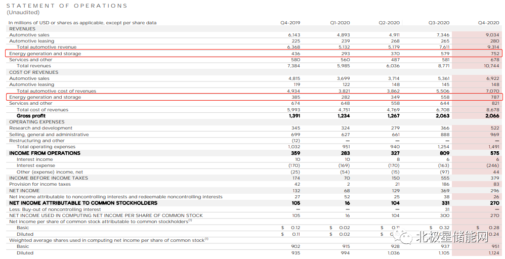The width and height of the screenshot is (505, 259).
Task: Select Q4-2020 energy generation revenue value 752
Action: tap(494, 54)
